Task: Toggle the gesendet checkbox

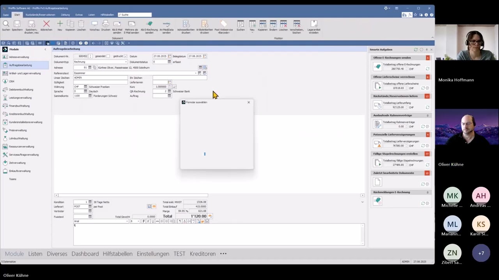Action: [108, 56]
